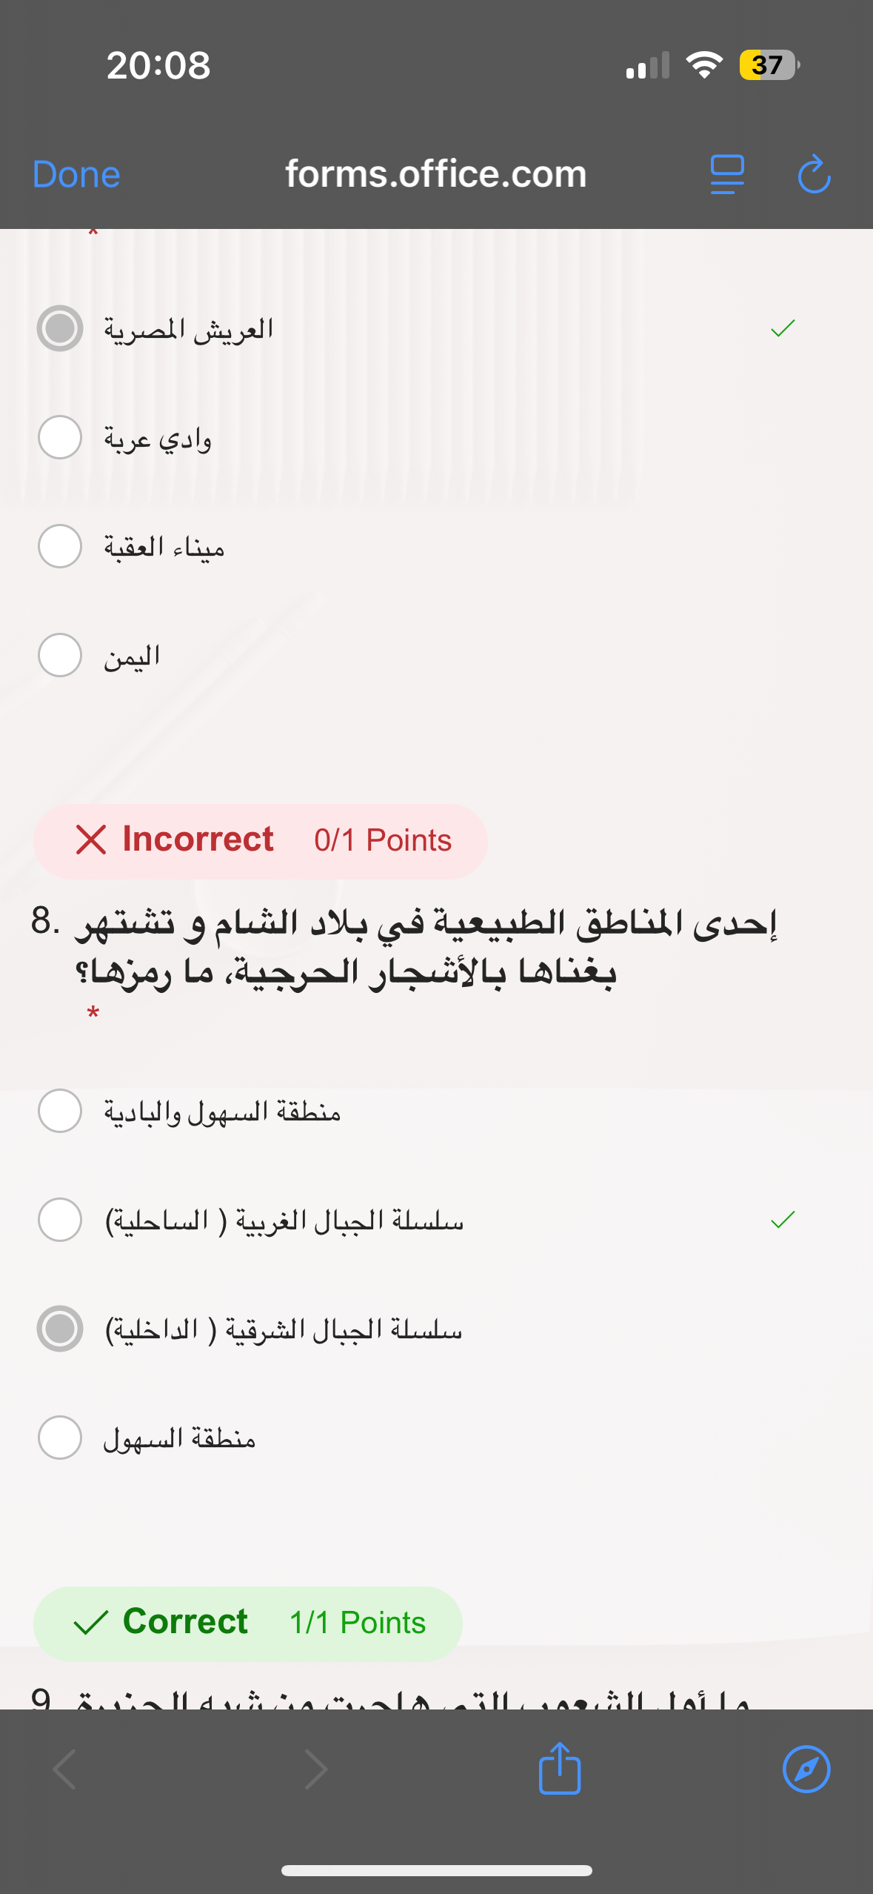Tap the share icon in the bottom toolbar

[x=560, y=1769]
